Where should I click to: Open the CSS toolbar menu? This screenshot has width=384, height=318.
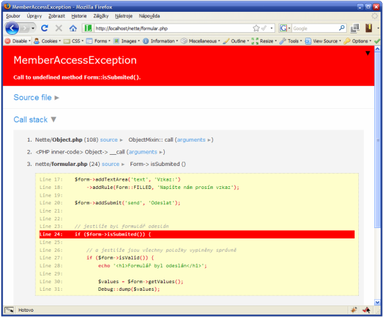click(73, 41)
